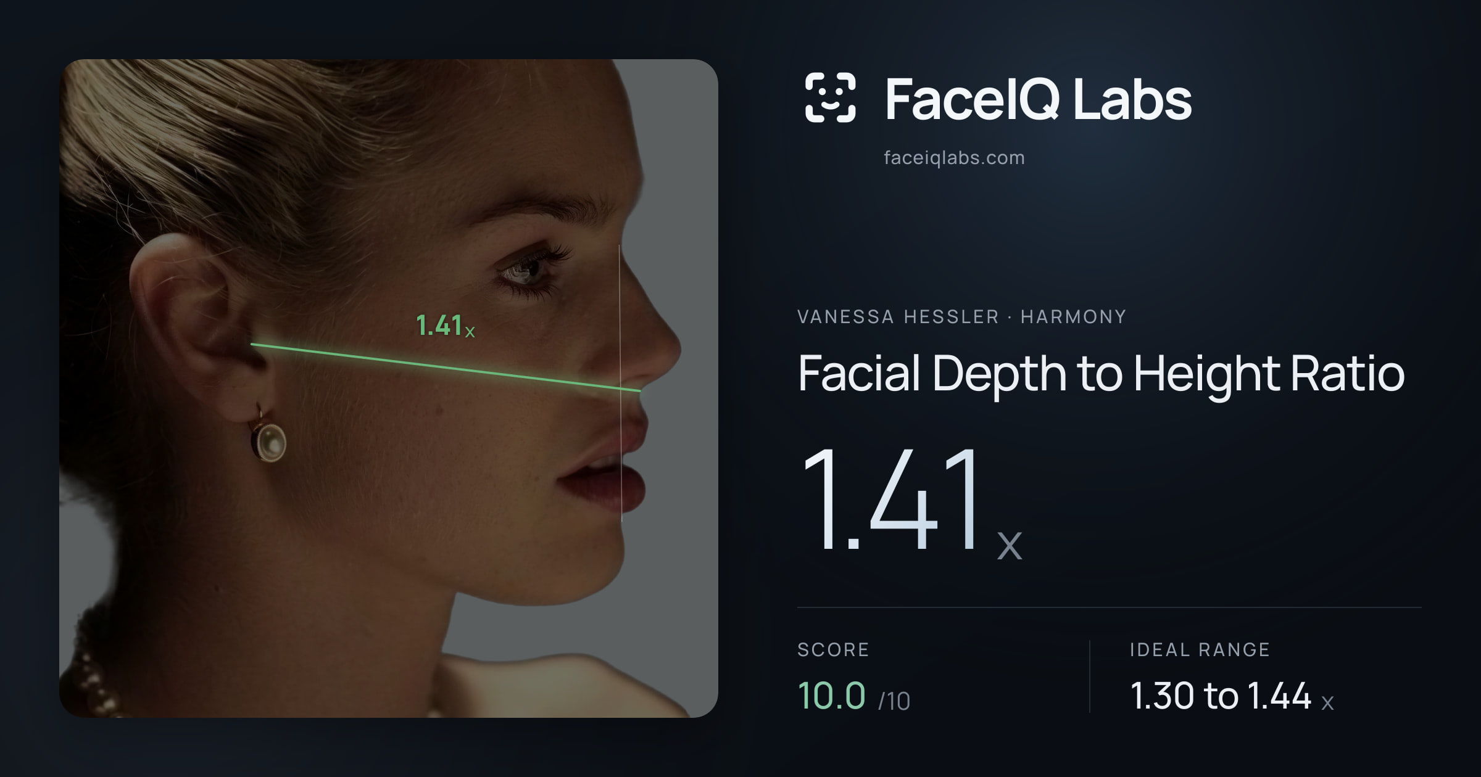
Task: Open the faceiqlabs.com link
Action: 954,158
